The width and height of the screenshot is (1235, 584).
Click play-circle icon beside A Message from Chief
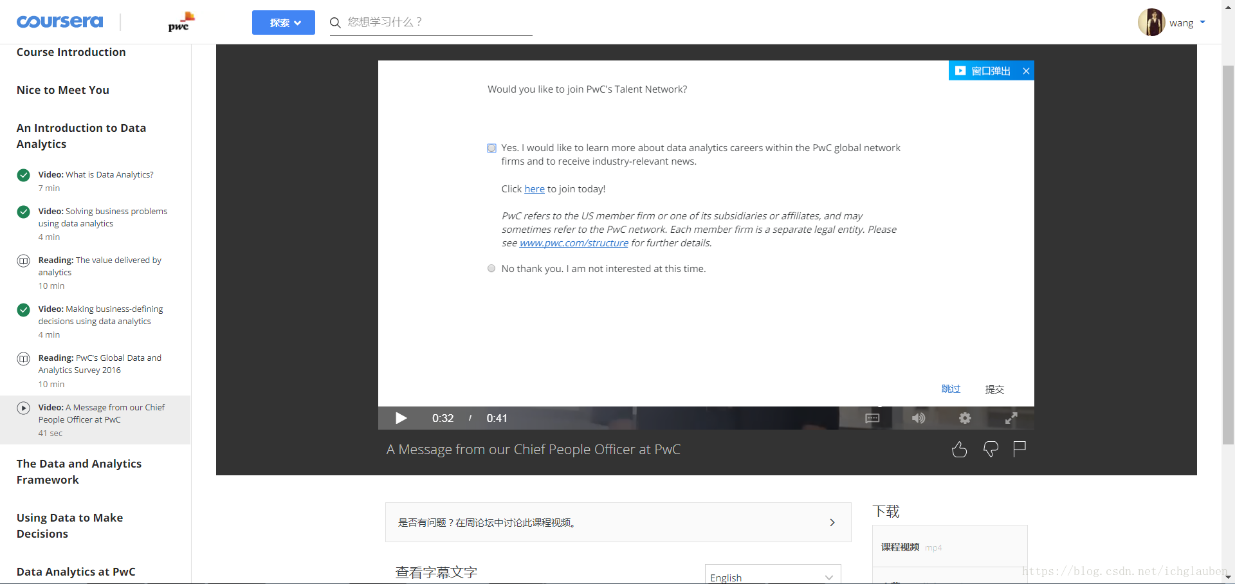(23, 408)
